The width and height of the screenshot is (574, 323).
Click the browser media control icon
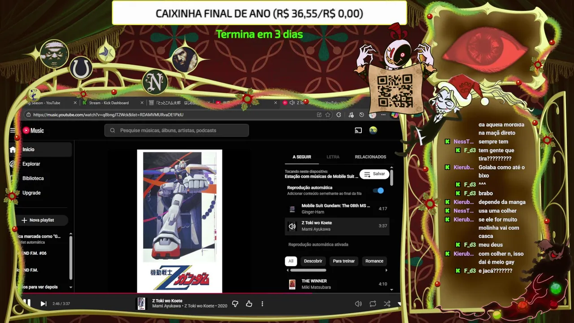pos(351,115)
